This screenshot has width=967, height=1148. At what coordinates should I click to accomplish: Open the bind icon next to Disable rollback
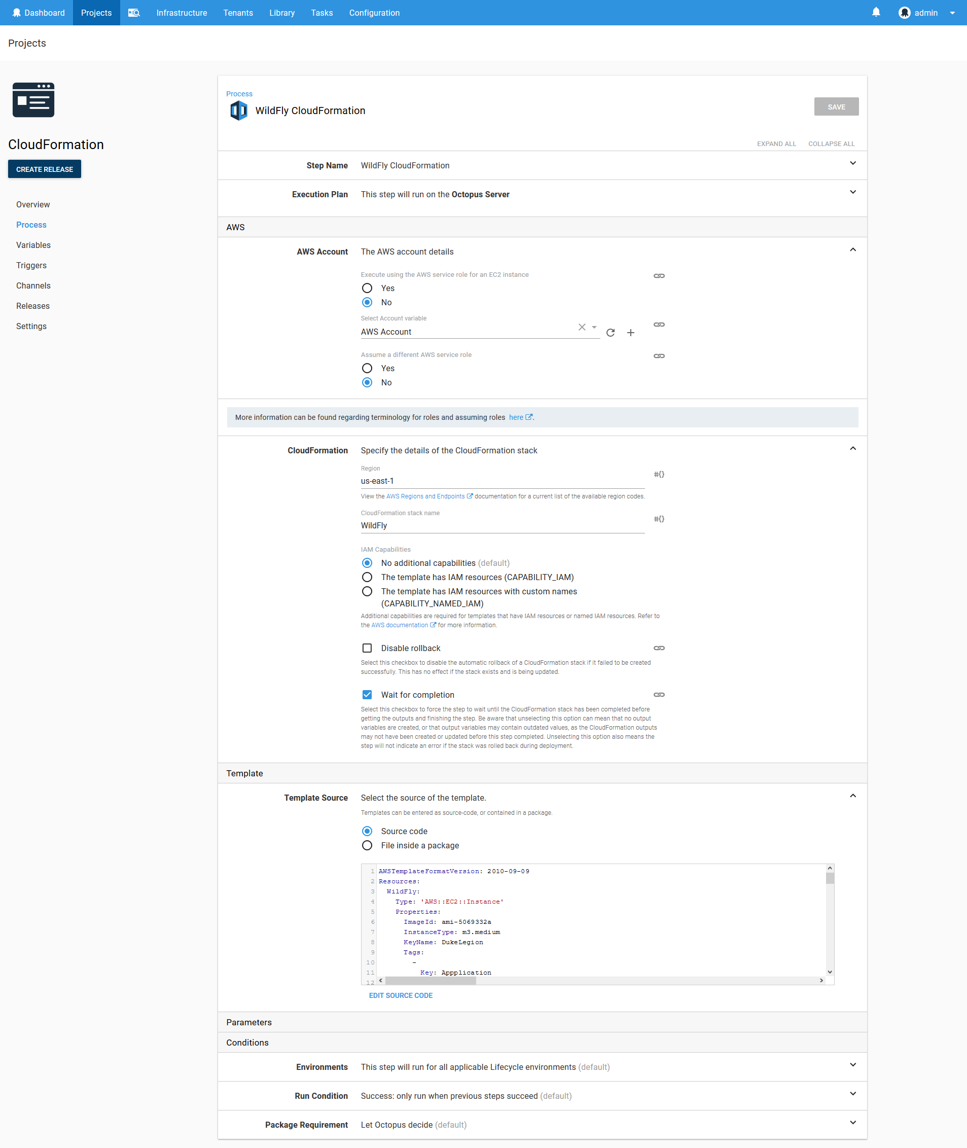[659, 648]
